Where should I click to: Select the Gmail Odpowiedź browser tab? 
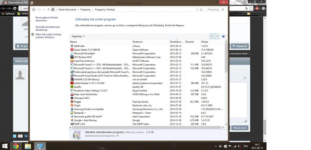16,2
